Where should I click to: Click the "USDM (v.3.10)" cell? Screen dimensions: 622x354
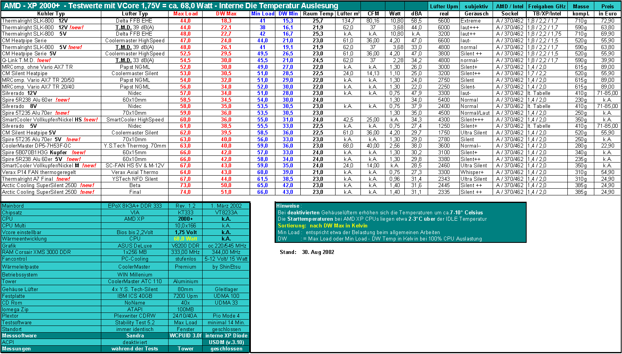point(226,342)
